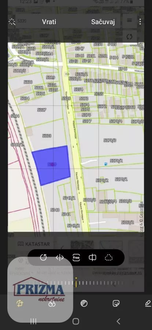
Task: Open the tone adjustment icon
Action: (x=84, y=303)
